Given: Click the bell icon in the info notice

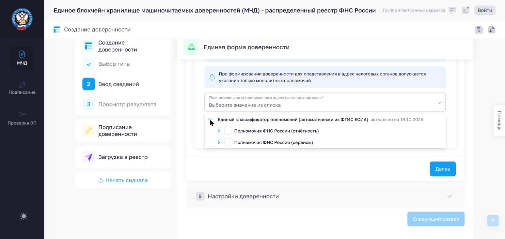Looking at the screenshot, I should click(x=212, y=77).
